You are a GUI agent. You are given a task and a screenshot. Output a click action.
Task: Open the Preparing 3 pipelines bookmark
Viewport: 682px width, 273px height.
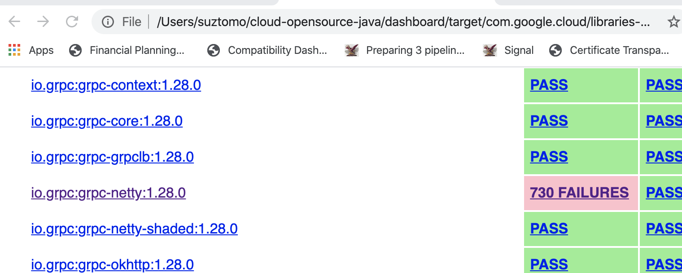tap(415, 50)
